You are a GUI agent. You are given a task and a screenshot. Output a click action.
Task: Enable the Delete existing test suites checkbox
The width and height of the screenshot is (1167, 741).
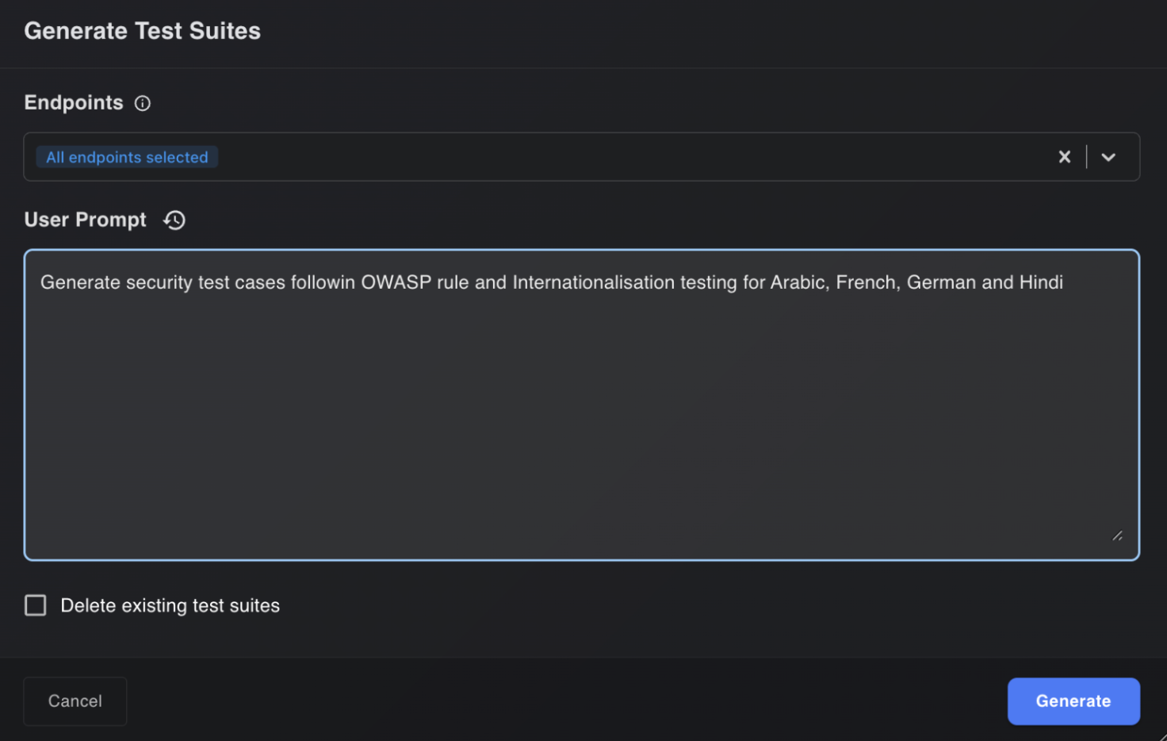tap(36, 605)
